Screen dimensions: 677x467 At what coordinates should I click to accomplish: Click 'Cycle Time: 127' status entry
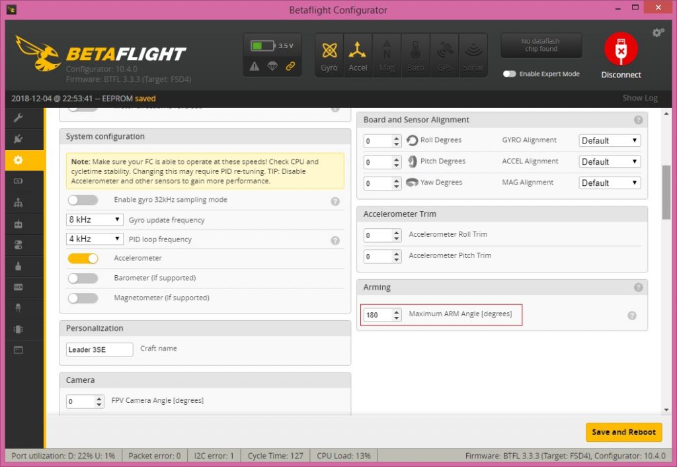pyautogui.click(x=276, y=456)
